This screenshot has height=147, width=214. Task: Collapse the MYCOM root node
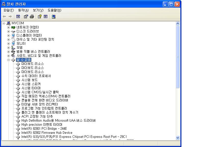click(4, 23)
